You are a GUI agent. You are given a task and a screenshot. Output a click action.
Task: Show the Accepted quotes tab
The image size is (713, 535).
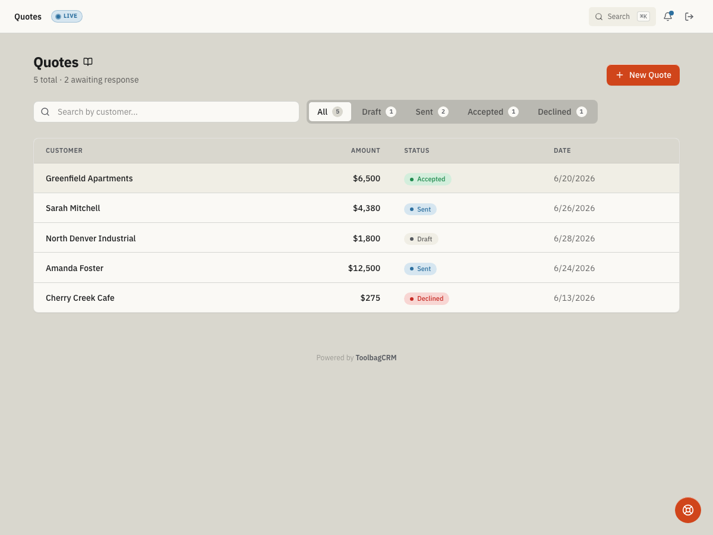(493, 112)
